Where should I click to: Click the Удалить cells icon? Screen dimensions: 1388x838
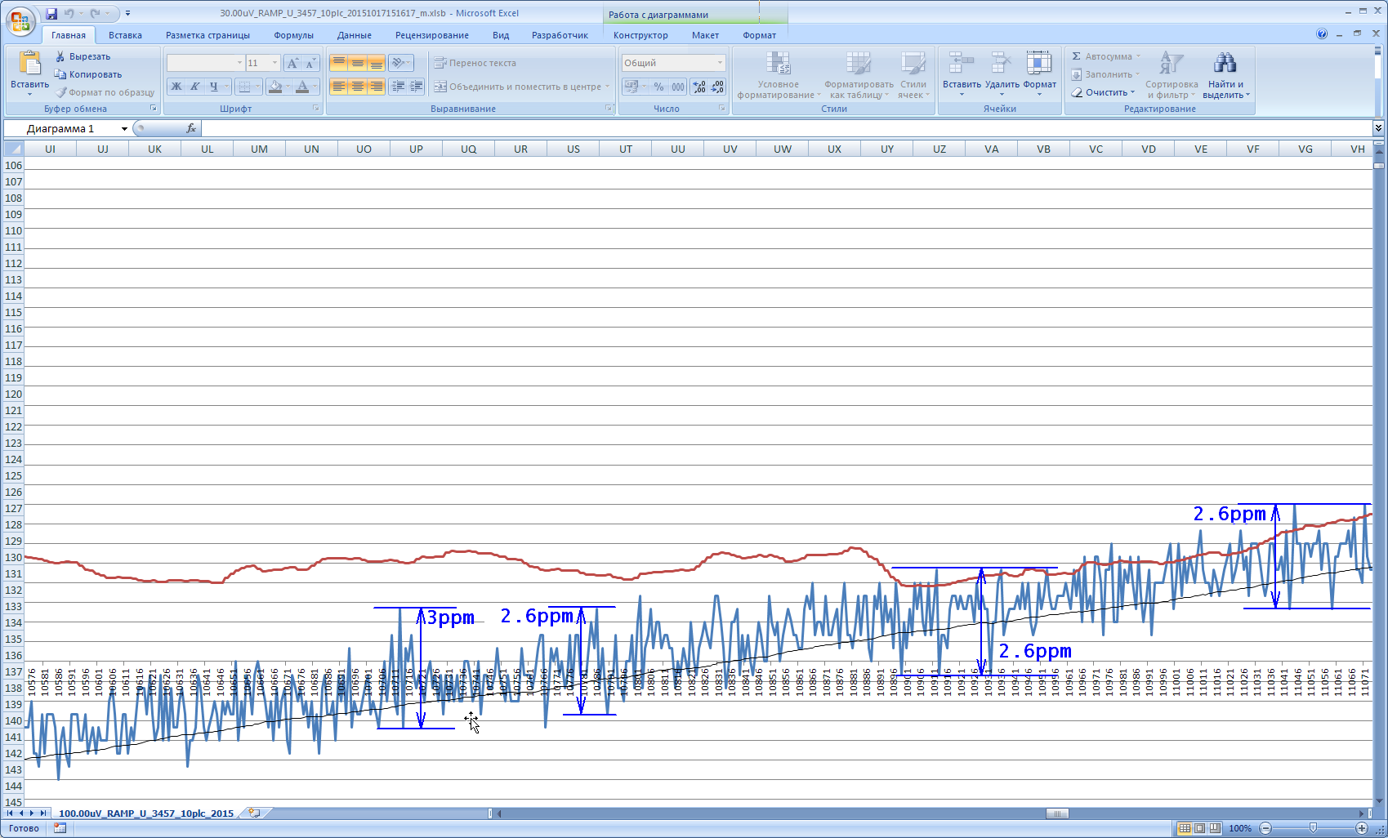point(1002,63)
